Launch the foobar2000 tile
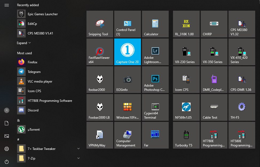The image size is (260, 167). [100, 80]
